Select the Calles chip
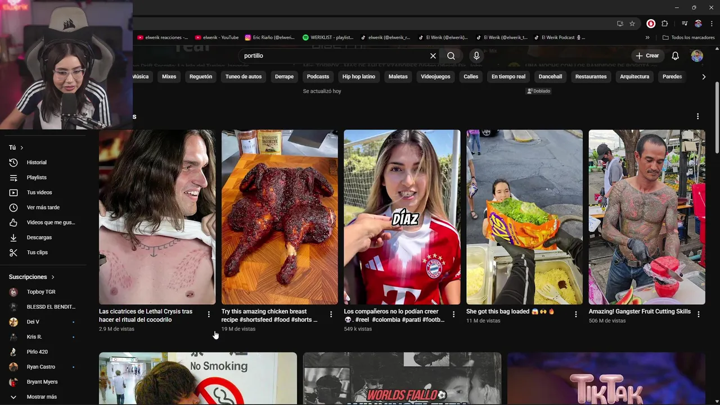This screenshot has width=720, height=405. (x=471, y=76)
